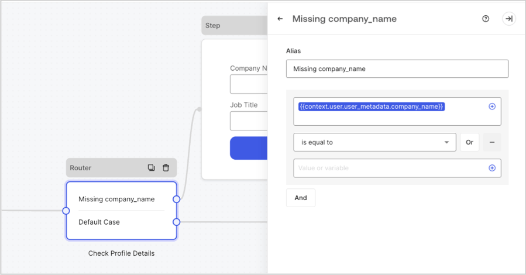Click the And button below conditions
This screenshot has width=526, height=275.
(301, 198)
